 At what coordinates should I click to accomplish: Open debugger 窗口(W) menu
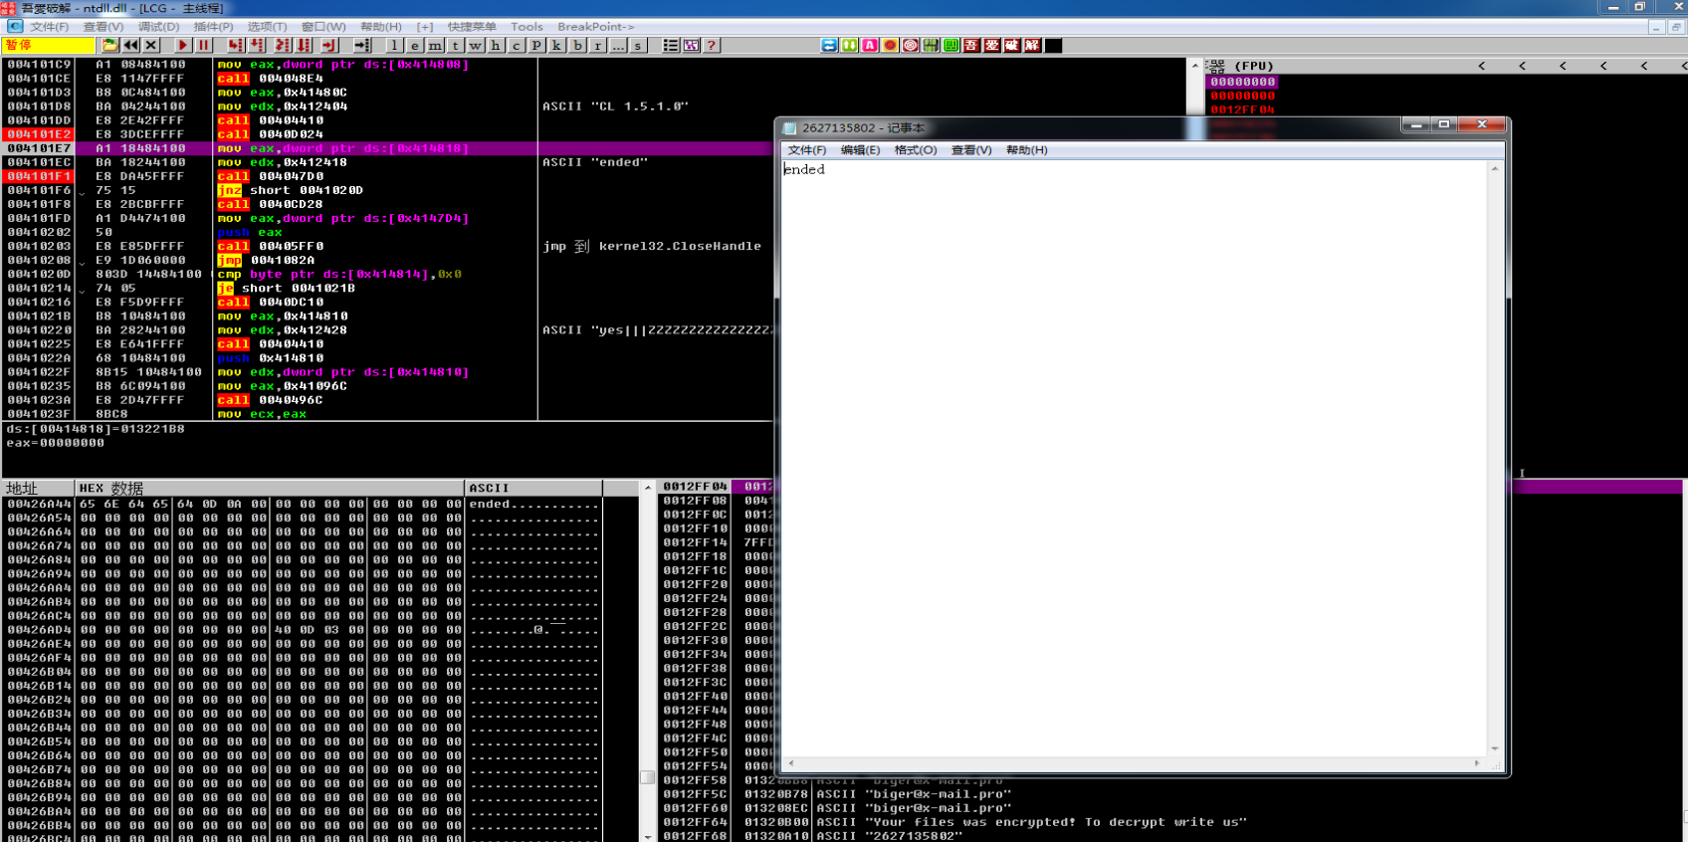[323, 27]
